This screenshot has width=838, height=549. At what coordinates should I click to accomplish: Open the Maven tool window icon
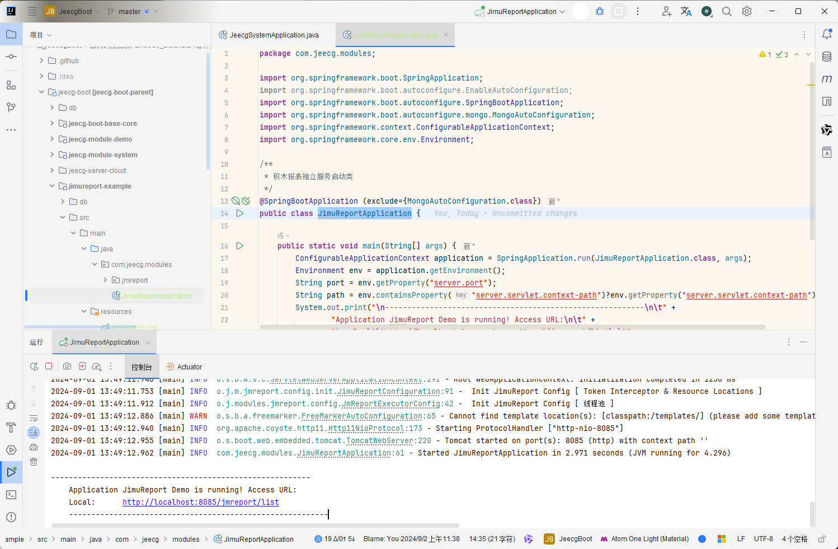pos(827,79)
